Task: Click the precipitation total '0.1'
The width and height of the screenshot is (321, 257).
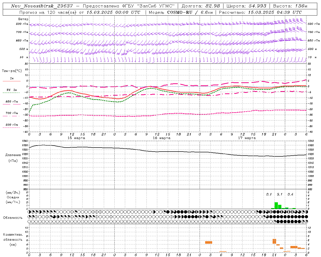Action: (269, 195)
